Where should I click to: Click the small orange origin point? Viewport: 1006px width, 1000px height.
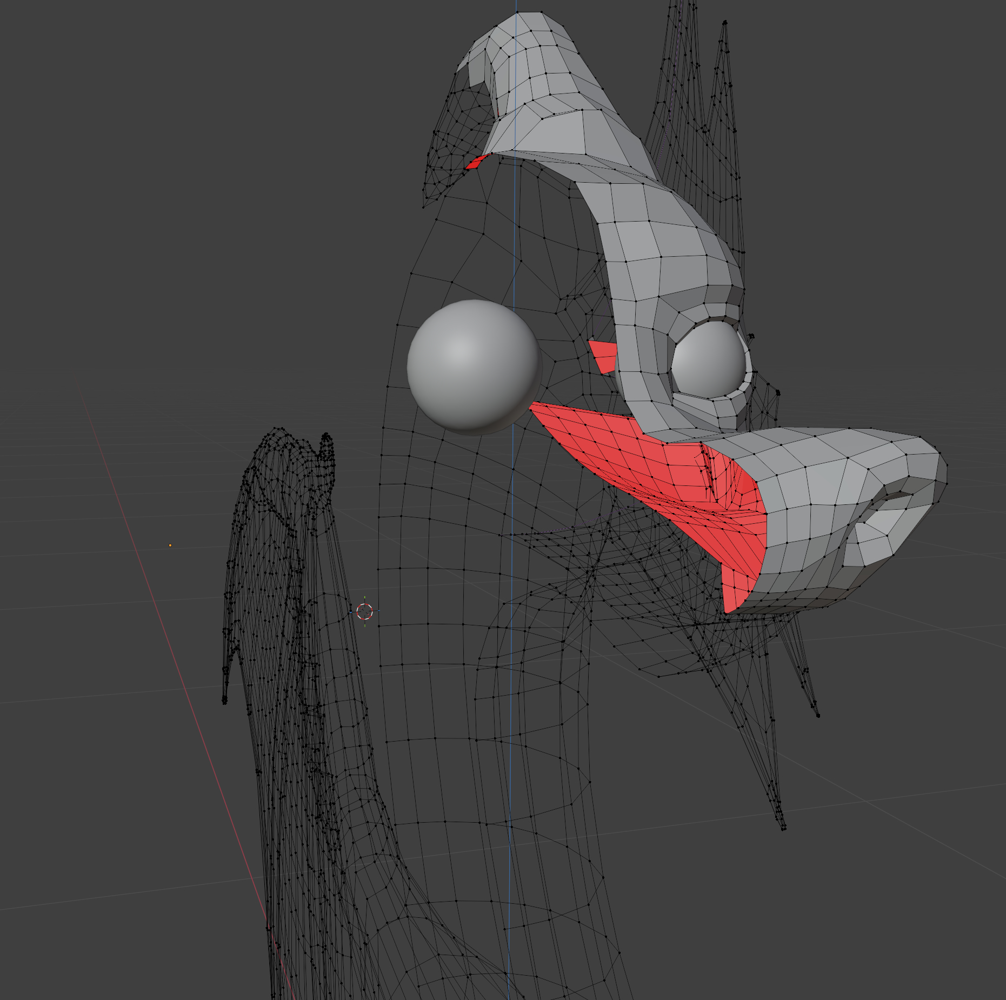click(170, 545)
